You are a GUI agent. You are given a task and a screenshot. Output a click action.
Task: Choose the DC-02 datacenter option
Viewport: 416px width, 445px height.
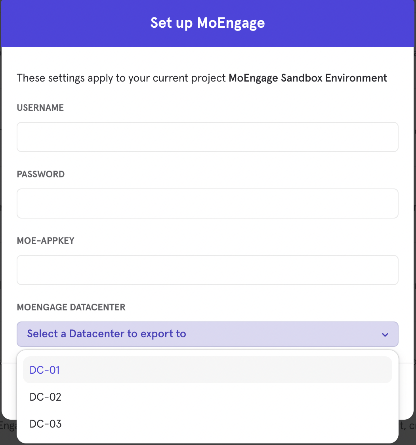[207, 397]
